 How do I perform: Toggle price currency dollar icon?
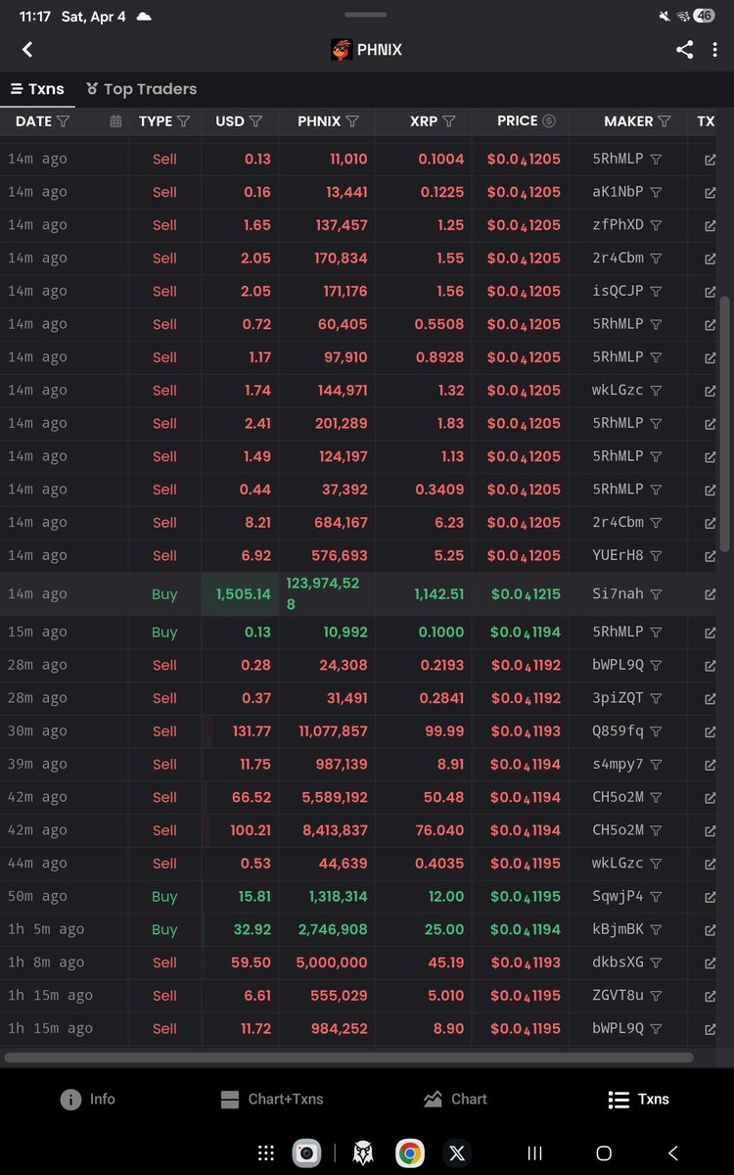(x=549, y=121)
